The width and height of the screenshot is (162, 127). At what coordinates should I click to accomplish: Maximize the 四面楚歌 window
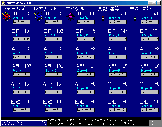(154, 3)
